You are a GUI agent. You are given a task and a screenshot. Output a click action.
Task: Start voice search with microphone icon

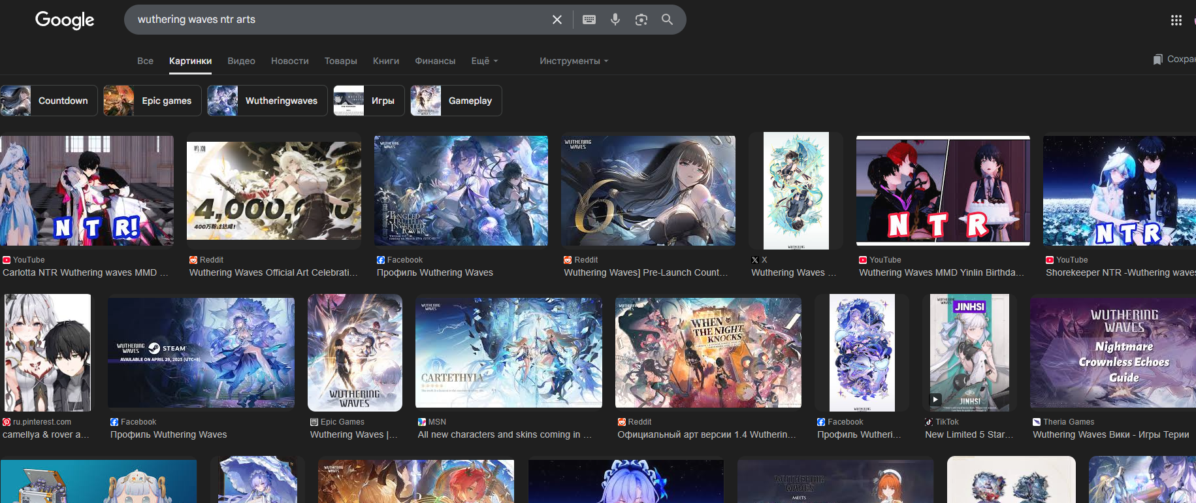pyautogui.click(x=615, y=20)
